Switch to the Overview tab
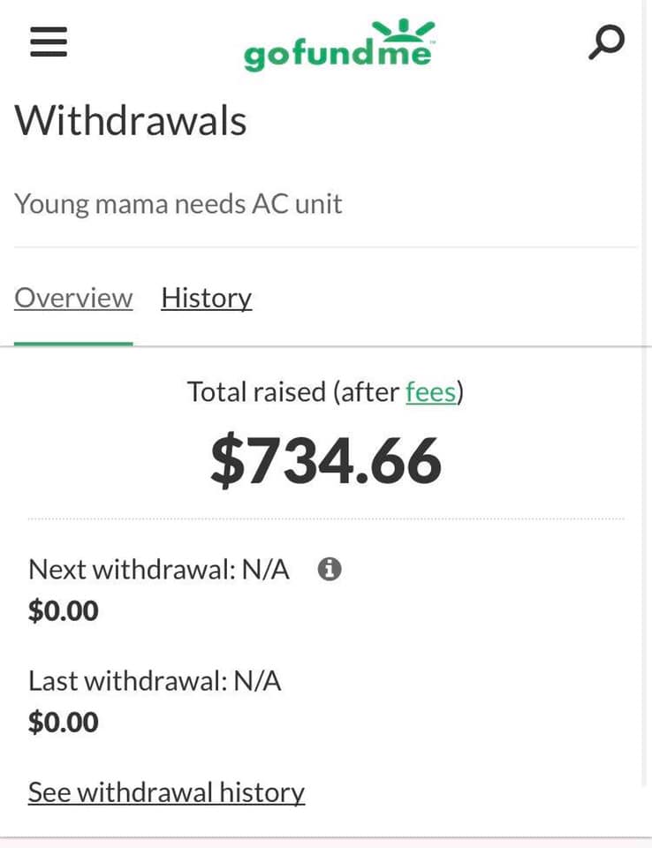Image resolution: width=652 pixels, height=848 pixels. [x=73, y=299]
